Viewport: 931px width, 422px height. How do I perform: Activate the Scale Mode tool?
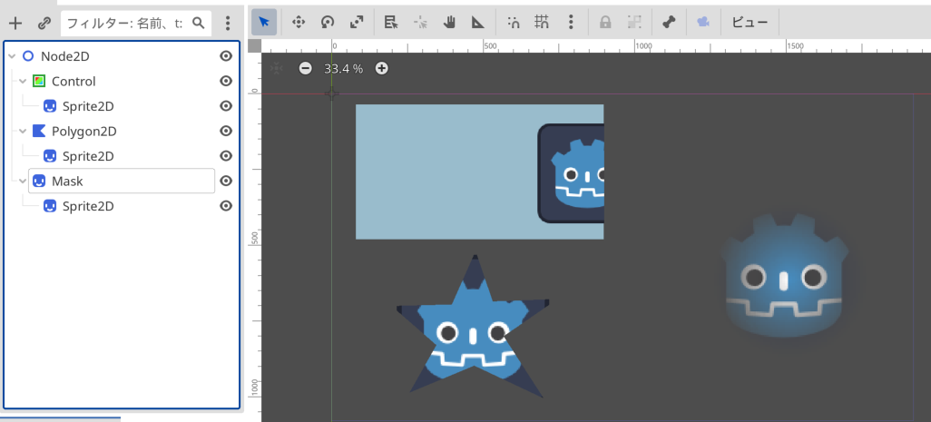click(x=357, y=23)
